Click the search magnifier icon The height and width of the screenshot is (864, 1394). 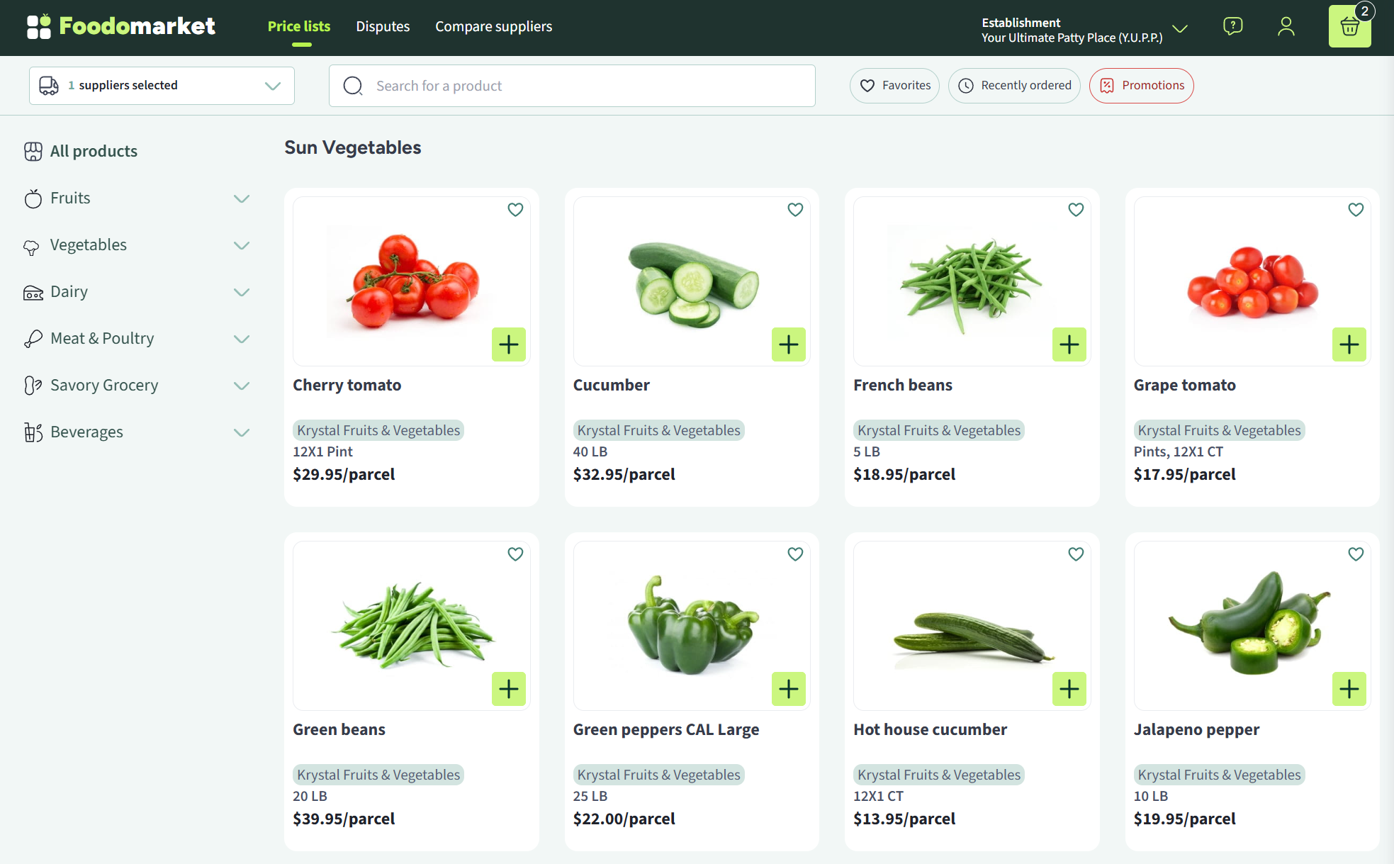coord(352,85)
